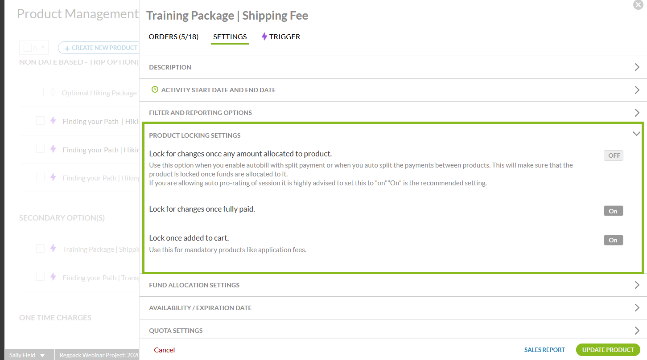Expand the Quota Settings section
The image size is (647, 360).
pos(637,331)
